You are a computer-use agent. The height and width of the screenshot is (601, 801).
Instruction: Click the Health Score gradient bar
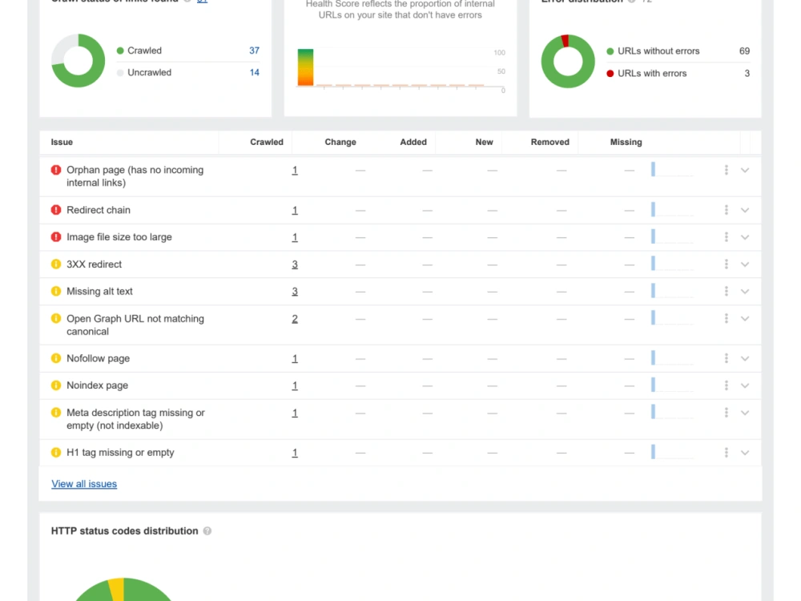[x=305, y=67]
